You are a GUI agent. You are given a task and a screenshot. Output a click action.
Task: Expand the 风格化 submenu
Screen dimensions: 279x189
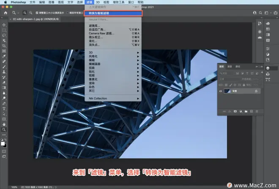113,56
